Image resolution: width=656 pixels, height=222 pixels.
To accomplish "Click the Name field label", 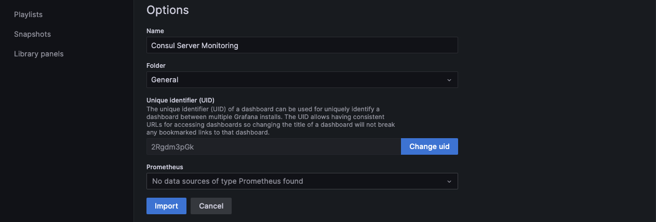I will (x=155, y=31).
